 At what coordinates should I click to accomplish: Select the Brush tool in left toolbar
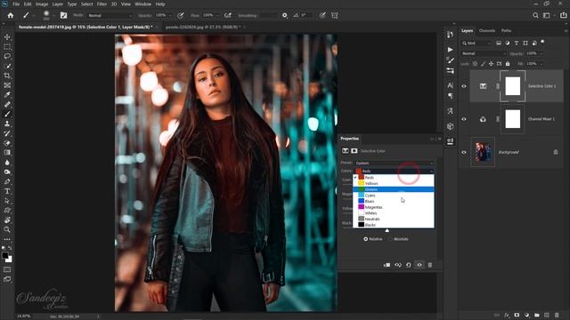tap(7, 114)
